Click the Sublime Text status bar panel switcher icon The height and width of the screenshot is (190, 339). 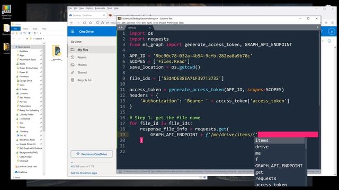pos(120,172)
